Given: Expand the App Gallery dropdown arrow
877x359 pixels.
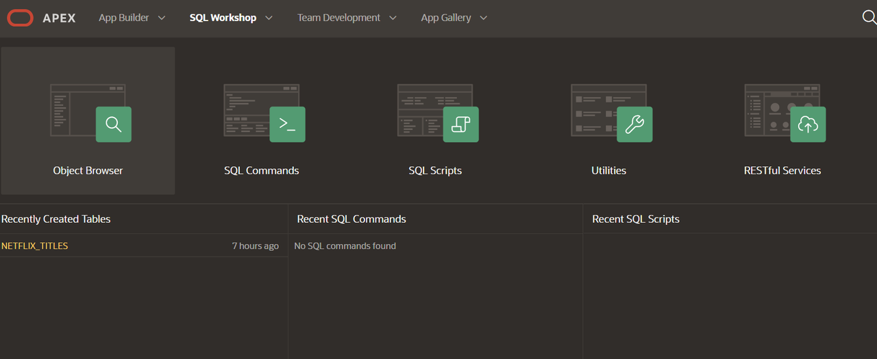Looking at the screenshot, I should pos(483,18).
